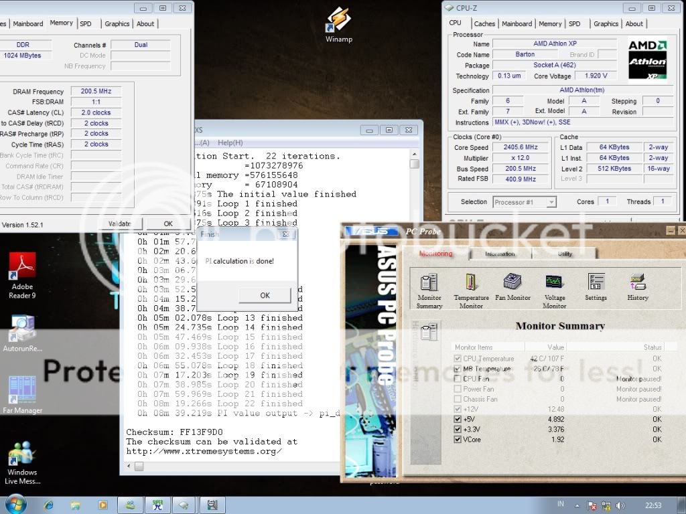Switch to Caches tab in right CPU-Z
This screenshot has width=686, height=514.
coord(484,23)
